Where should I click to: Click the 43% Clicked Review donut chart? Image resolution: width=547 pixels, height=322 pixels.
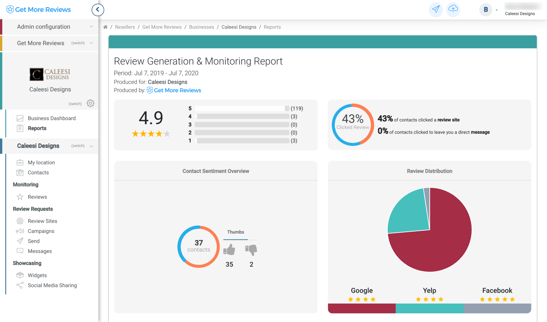(x=353, y=125)
